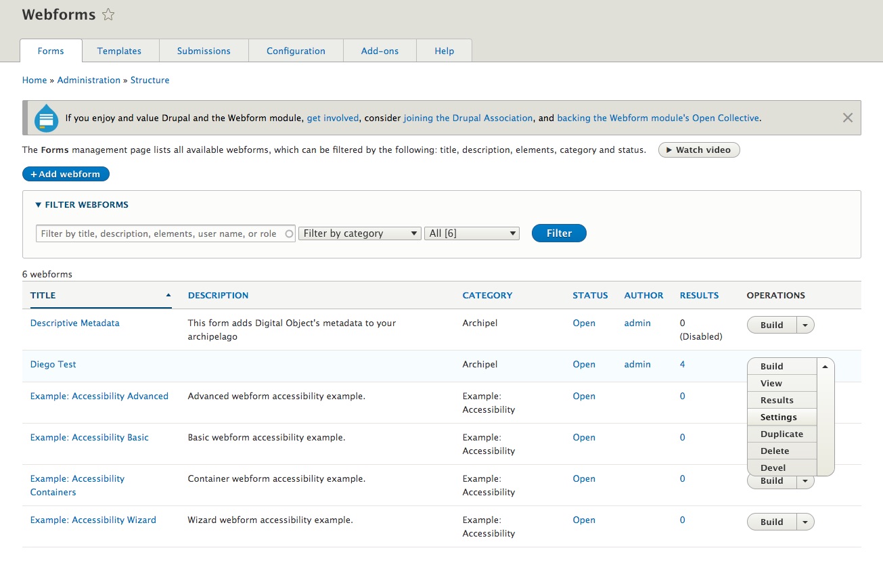Select Delete in the operations menu
The width and height of the screenshot is (883, 565).
(775, 451)
